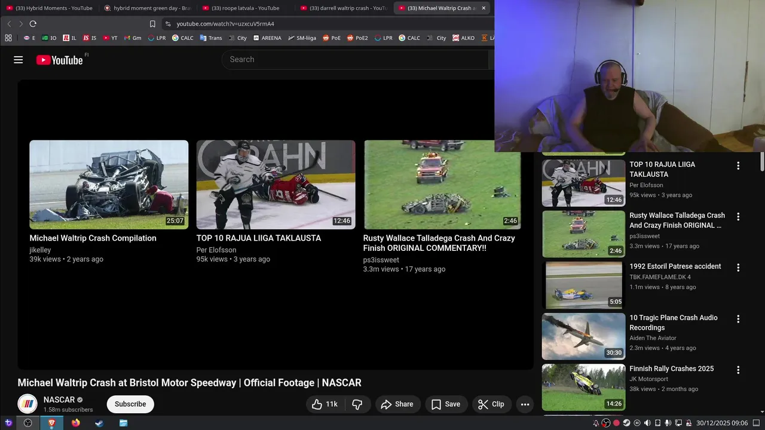Open the YT bookmark

tap(110, 38)
